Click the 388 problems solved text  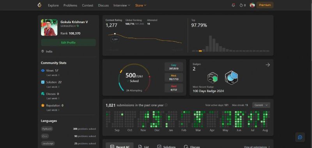(x=84, y=129)
